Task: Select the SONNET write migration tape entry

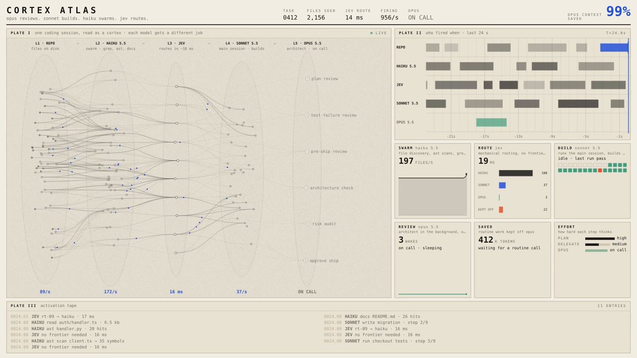Action: [x=376, y=322]
